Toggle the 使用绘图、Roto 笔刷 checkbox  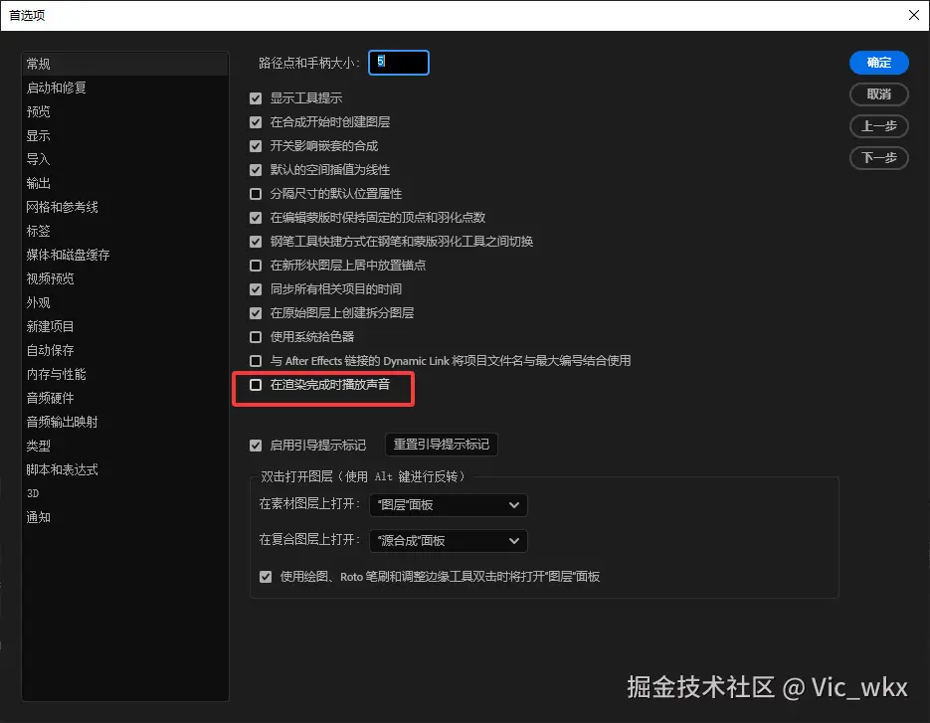[x=266, y=577]
